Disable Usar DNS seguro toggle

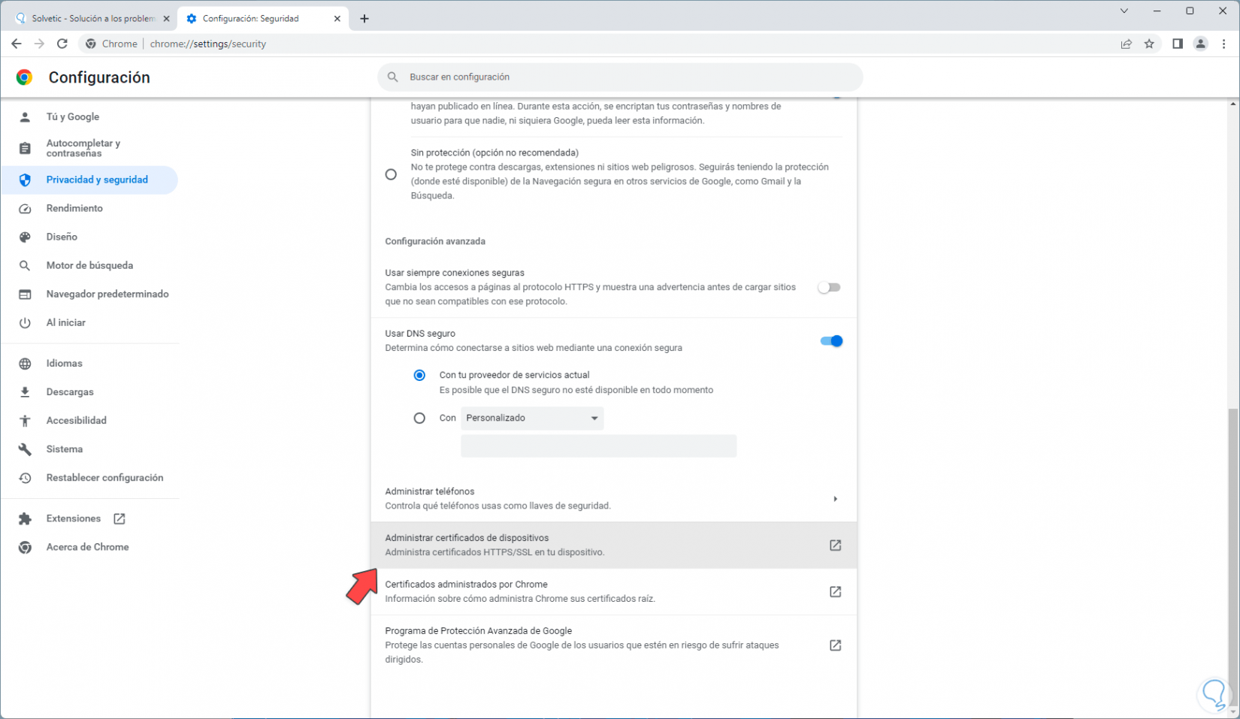(x=831, y=341)
